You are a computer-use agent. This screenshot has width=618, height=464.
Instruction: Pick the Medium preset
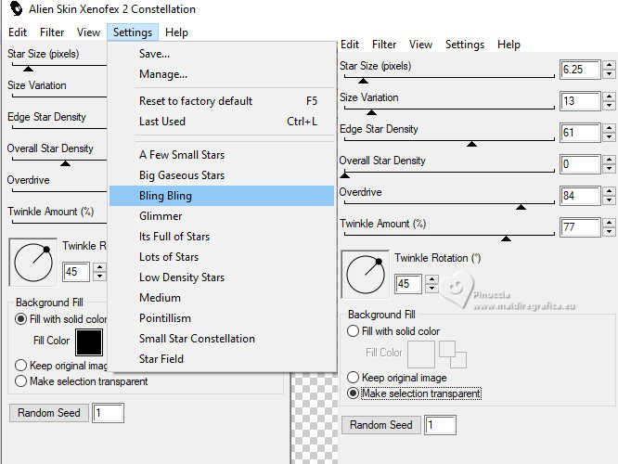(222, 298)
